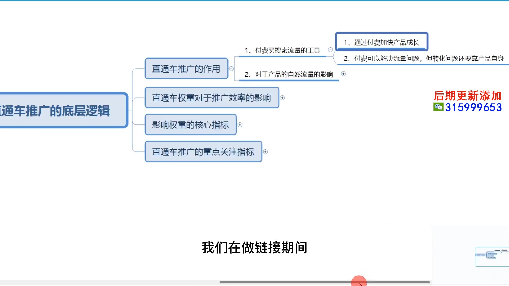Click the horizontal scrollbar thumb at bottom
The image size is (509, 286).
pos(324,282)
